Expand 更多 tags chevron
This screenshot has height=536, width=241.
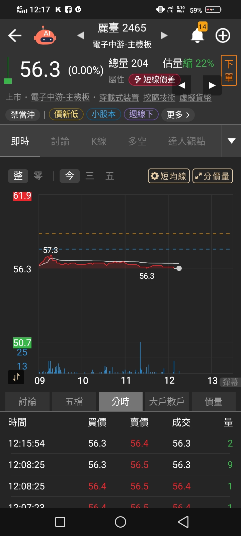tap(178, 115)
